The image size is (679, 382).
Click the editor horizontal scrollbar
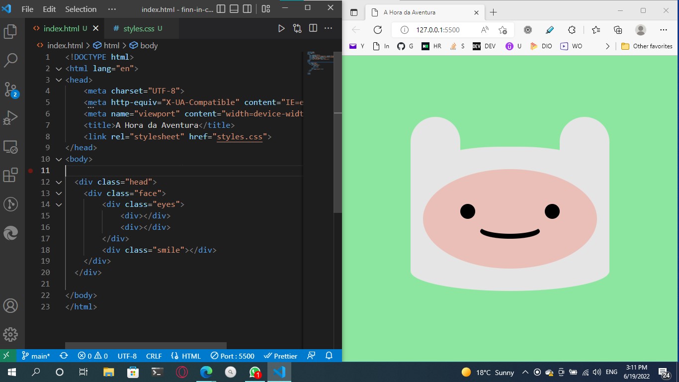146,346
